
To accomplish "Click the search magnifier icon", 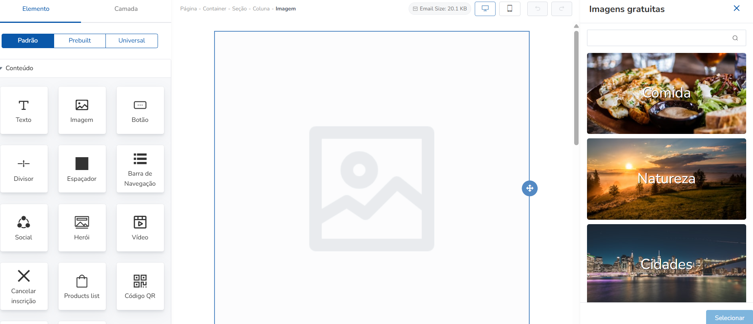I will [x=735, y=38].
